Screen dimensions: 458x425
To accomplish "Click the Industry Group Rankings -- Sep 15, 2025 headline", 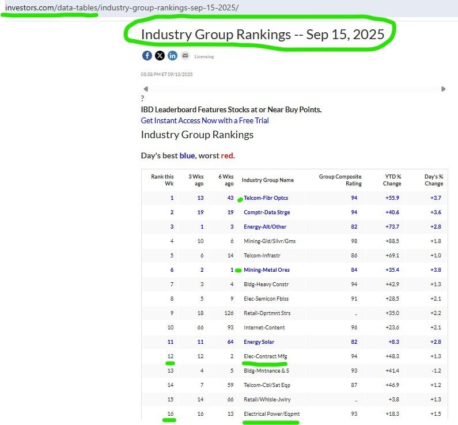I will [x=263, y=35].
